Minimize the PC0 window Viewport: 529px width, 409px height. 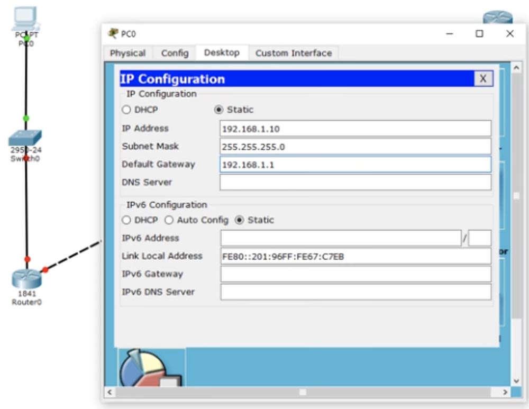click(x=449, y=34)
